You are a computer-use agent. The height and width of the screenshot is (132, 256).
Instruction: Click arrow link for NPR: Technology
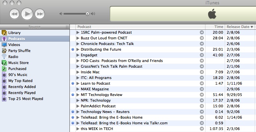(x=202, y=100)
